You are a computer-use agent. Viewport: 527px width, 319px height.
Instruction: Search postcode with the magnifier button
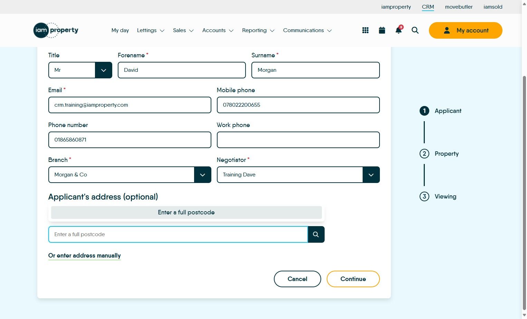point(316,234)
